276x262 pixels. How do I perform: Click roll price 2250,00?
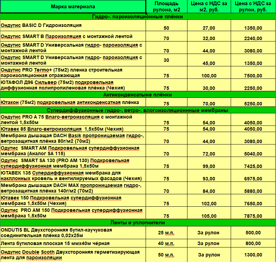(253, 88)
